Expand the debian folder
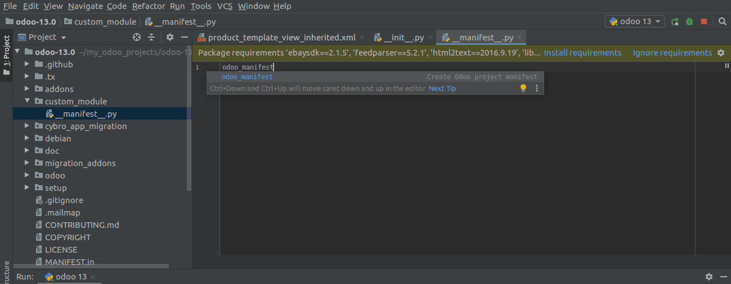This screenshot has width=731, height=284. (27, 139)
